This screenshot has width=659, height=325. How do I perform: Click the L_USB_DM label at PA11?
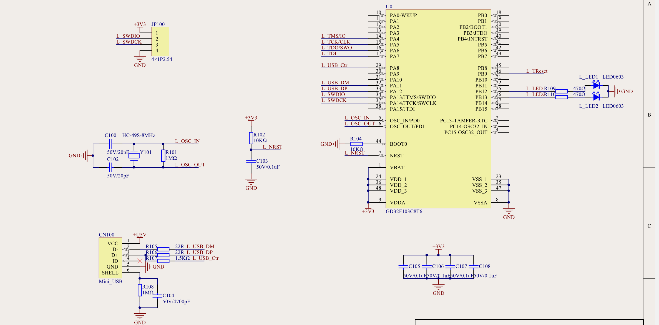[x=335, y=83]
